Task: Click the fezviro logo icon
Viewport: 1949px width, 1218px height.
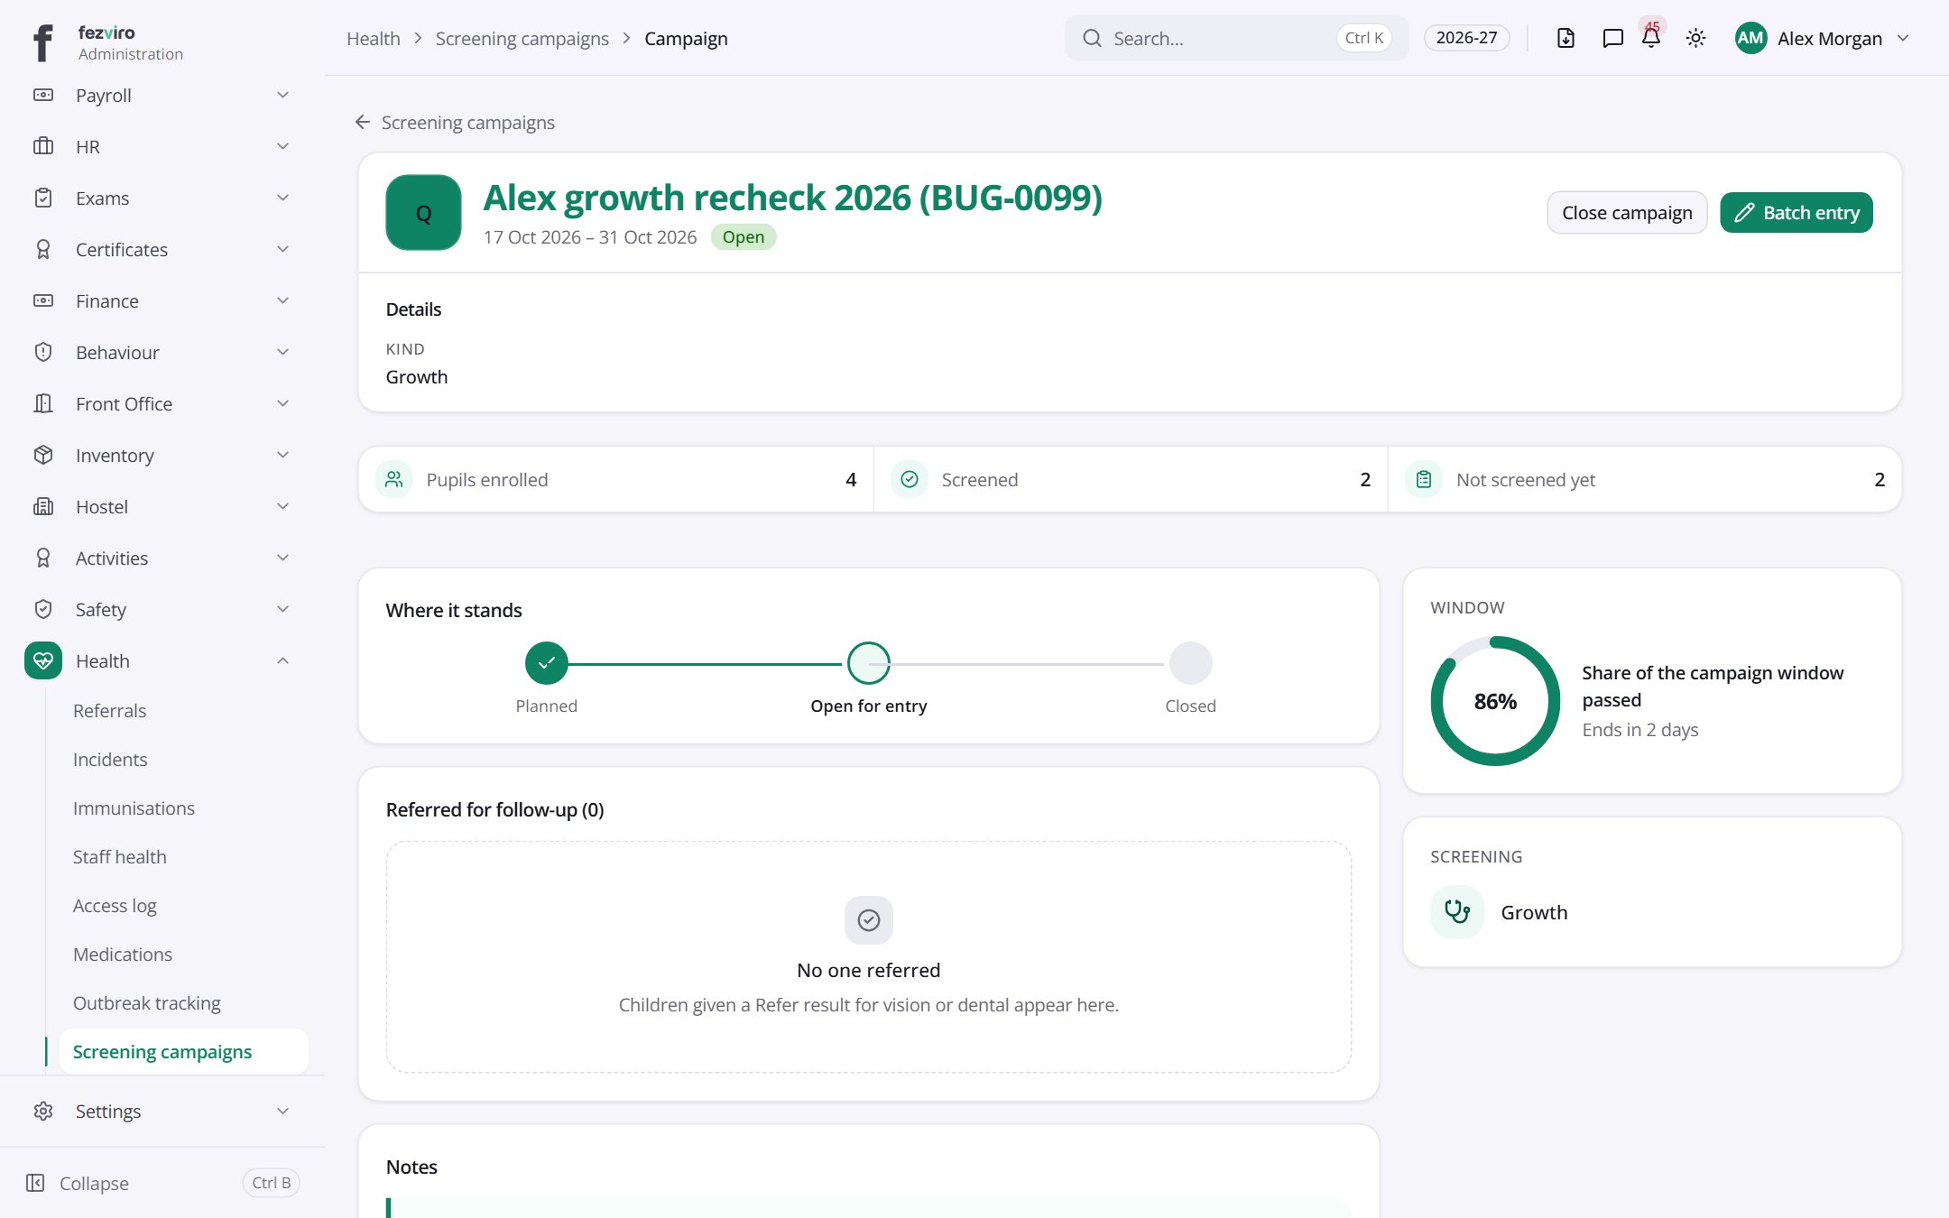Action: click(42, 42)
